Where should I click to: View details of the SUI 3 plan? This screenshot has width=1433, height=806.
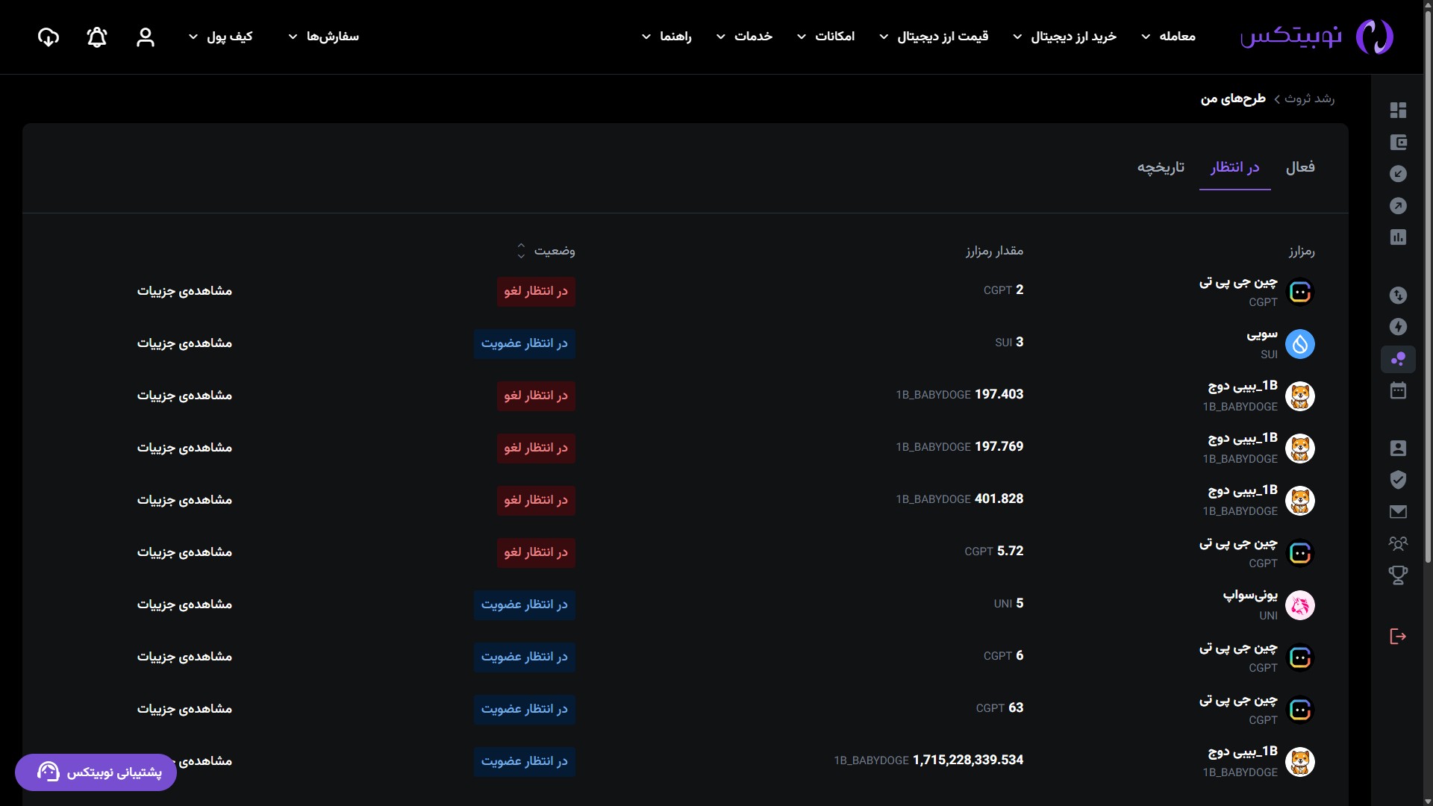point(184,343)
